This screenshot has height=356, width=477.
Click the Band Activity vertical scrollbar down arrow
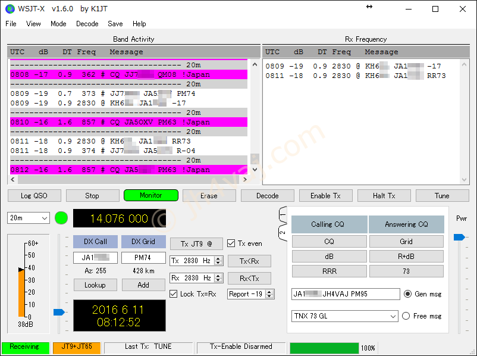click(x=255, y=169)
